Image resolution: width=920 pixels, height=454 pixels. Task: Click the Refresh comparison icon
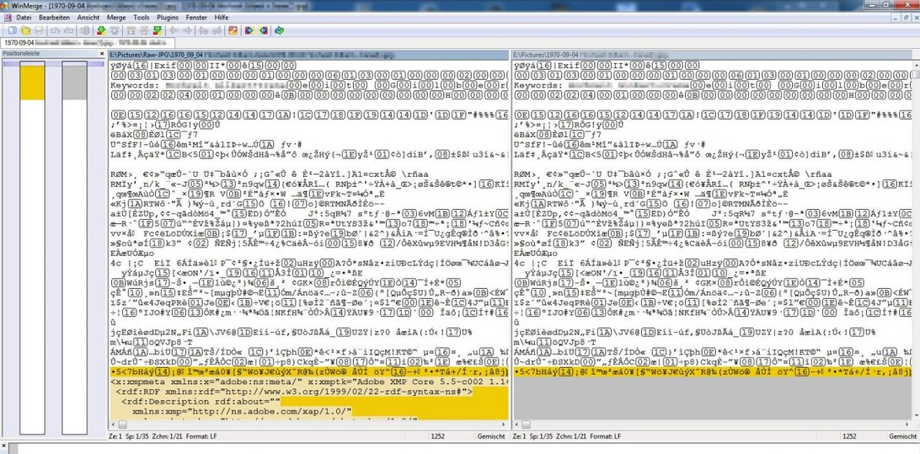point(279,30)
